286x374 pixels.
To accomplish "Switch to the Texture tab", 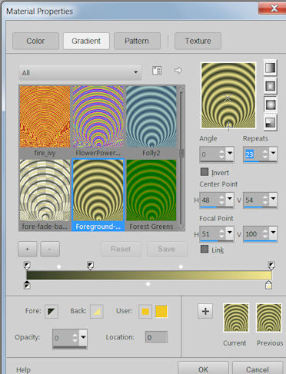I will pos(198,41).
